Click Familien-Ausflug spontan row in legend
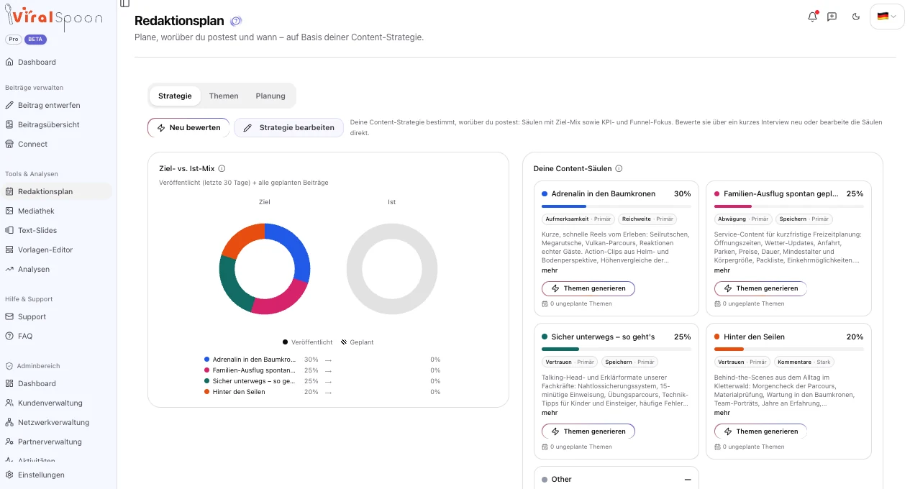The image size is (910, 489). pyautogui.click(x=322, y=370)
